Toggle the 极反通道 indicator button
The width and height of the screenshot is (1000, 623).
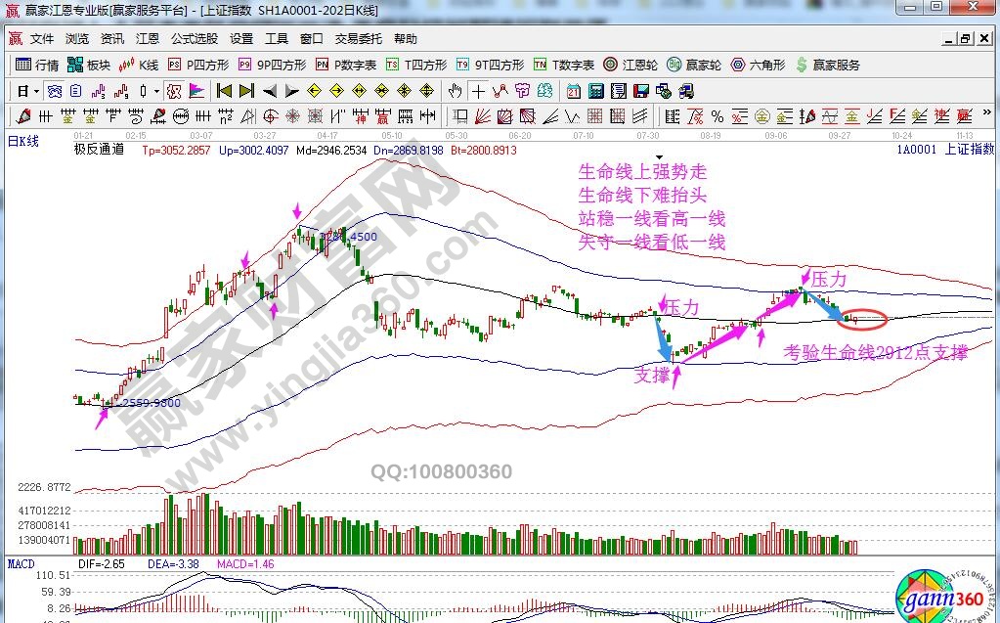[x=99, y=150]
